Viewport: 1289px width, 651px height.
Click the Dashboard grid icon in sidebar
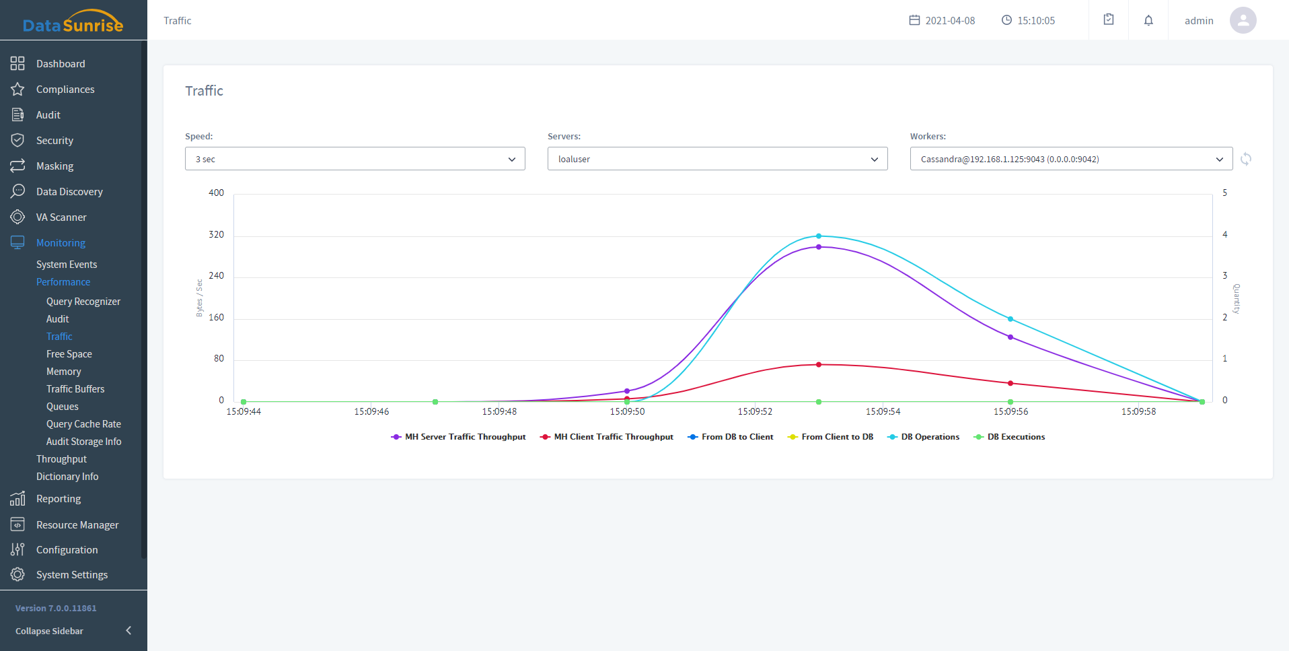(17, 64)
